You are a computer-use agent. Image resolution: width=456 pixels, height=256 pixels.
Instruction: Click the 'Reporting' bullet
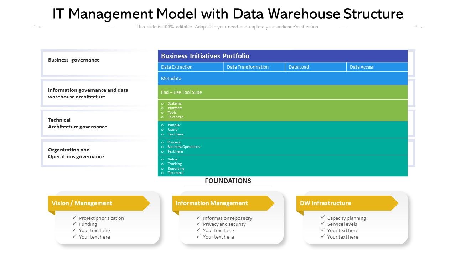pyautogui.click(x=176, y=169)
